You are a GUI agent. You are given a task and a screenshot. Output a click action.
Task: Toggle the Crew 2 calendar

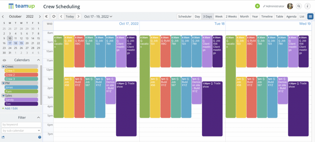[21, 75]
